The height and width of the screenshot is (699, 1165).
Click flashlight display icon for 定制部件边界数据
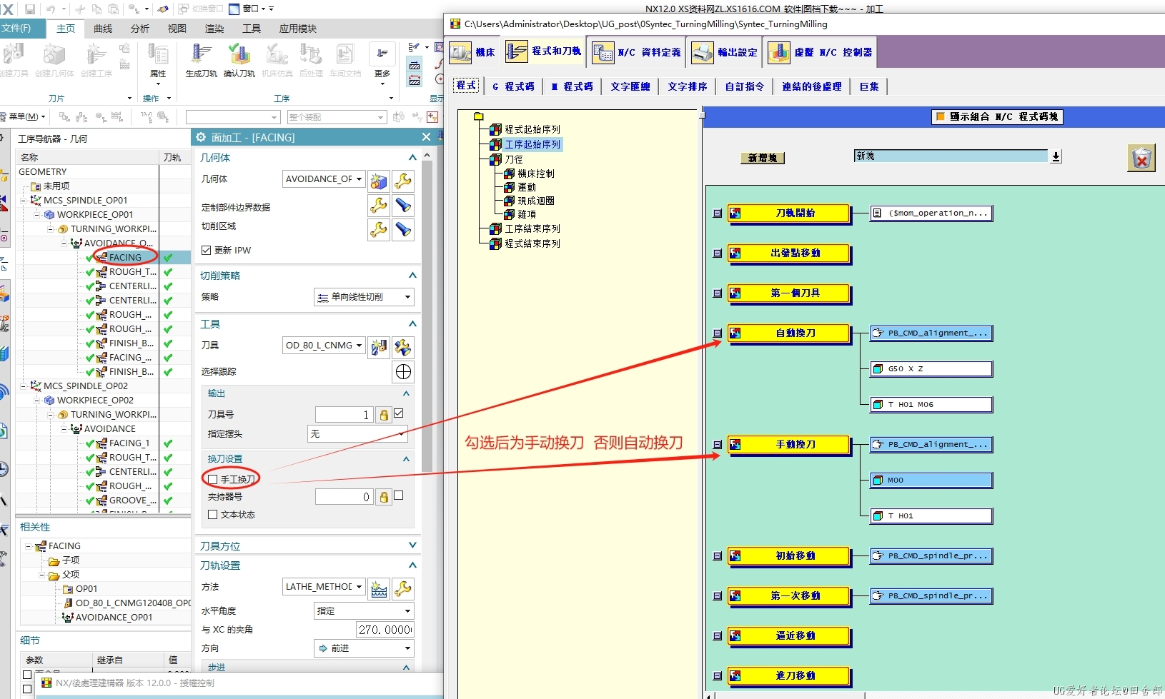[x=403, y=206]
